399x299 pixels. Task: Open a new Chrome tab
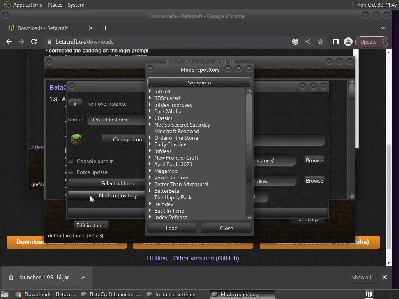click(106, 28)
